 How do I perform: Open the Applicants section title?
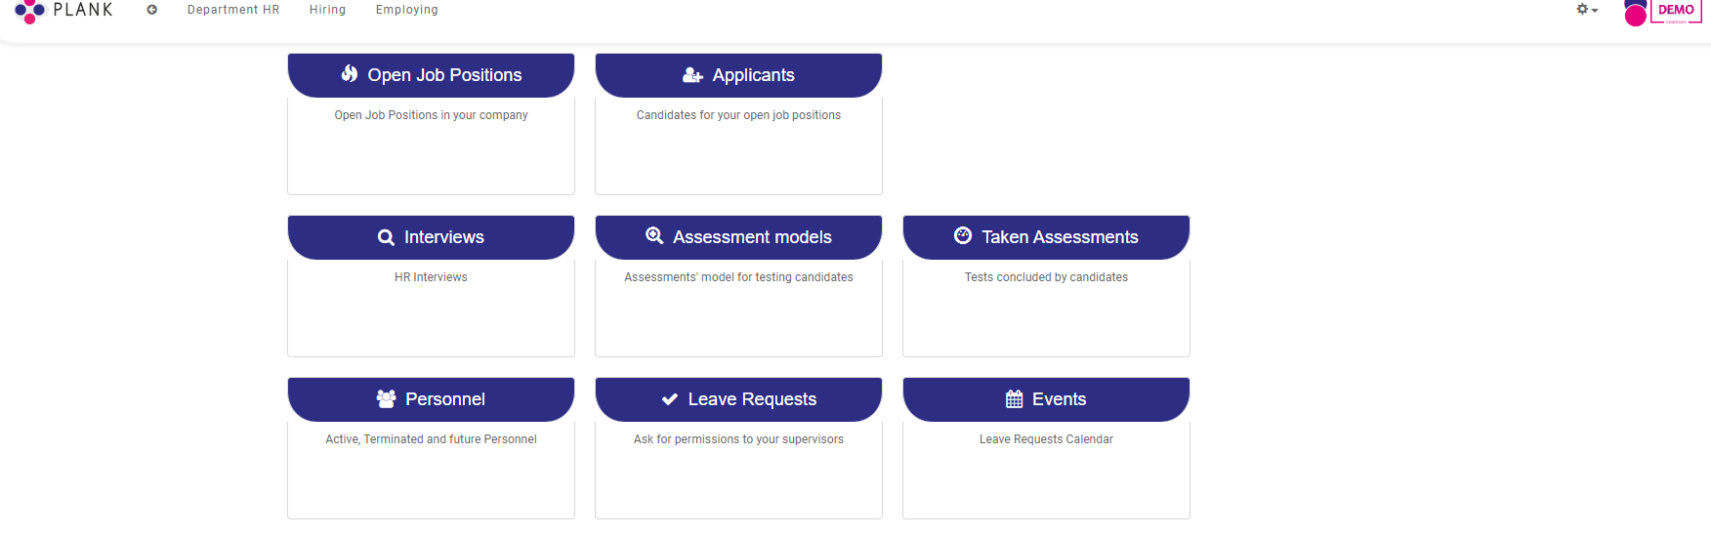(x=753, y=75)
